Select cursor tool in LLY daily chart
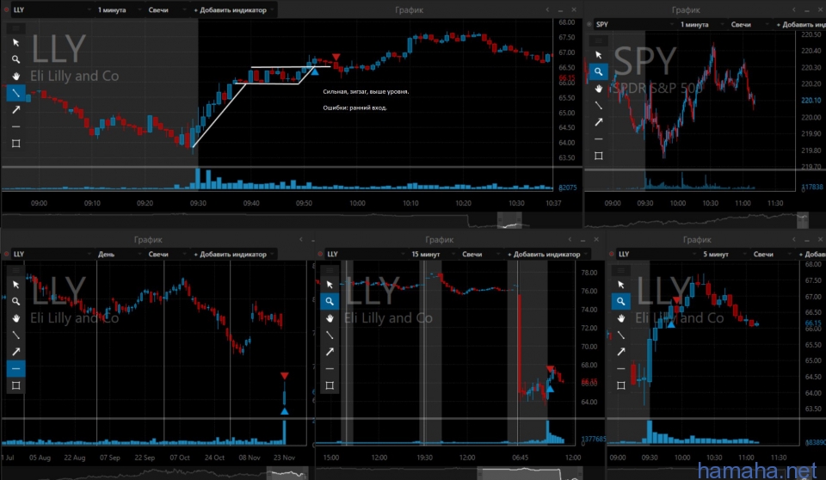 pos(15,285)
